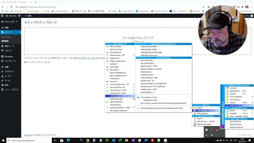Click the MySQL icon in Wampserver menu
Screen dimensions: 254x143
click(227, 110)
